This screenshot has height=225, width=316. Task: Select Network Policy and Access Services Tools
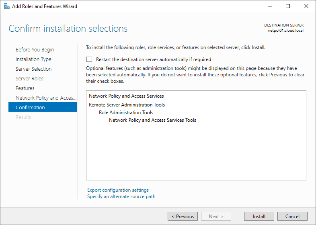coord(152,120)
